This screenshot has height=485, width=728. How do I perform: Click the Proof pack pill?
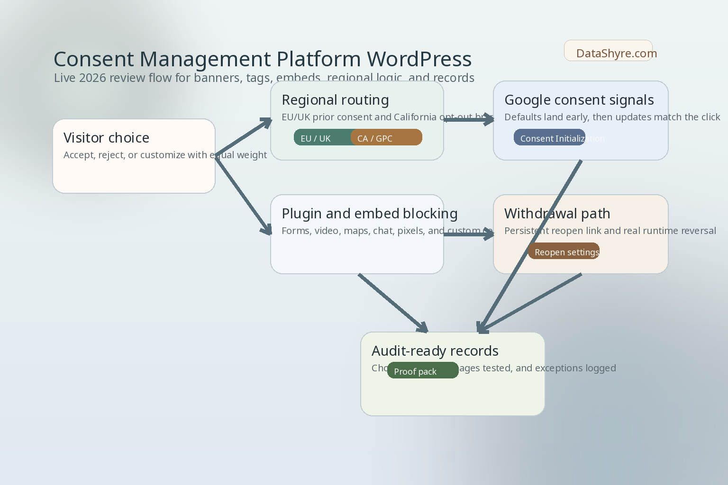pyautogui.click(x=423, y=370)
